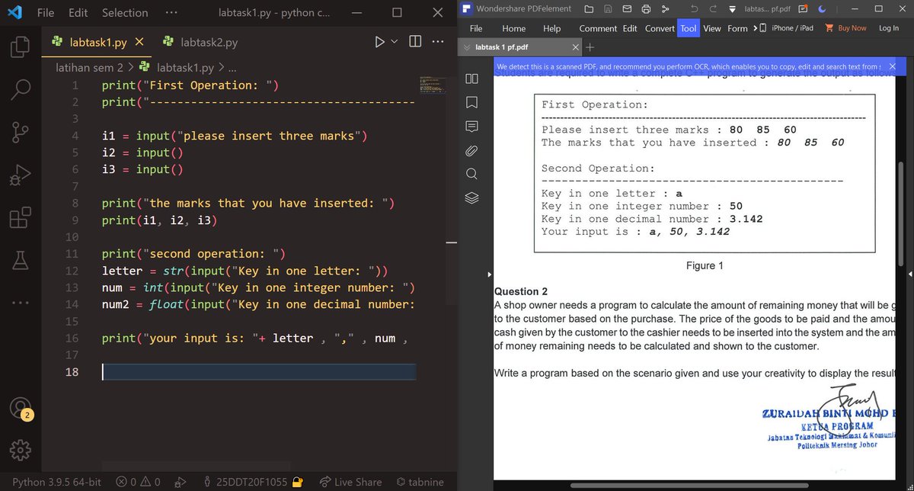Start Live Share session
The image size is (914, 491).
click(350, 482)
